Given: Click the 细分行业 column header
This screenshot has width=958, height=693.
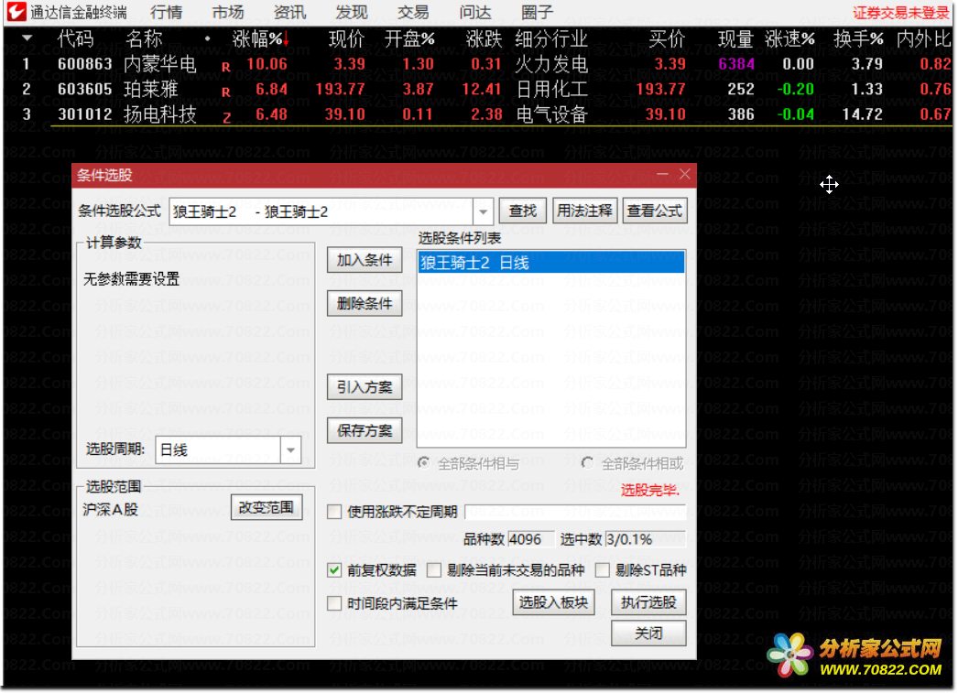Looking at the screenshot, I should tap(551, 39).
